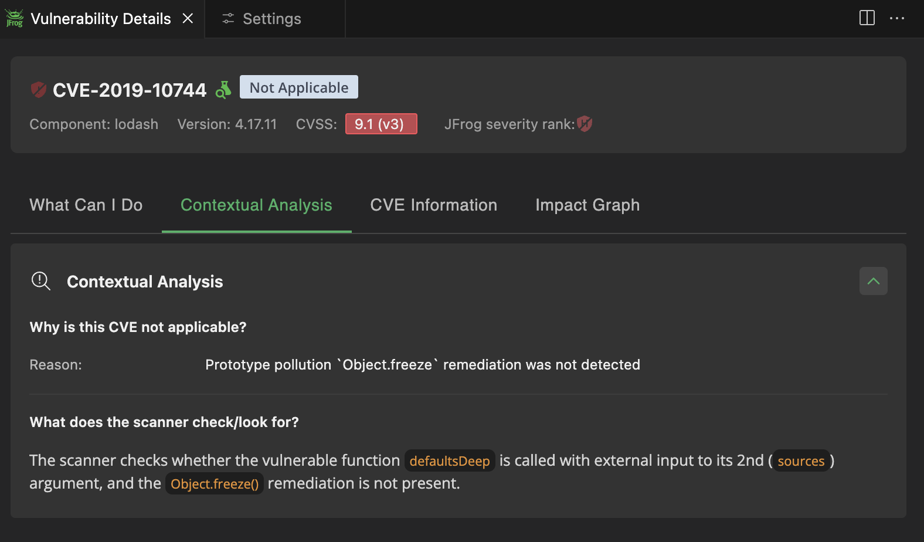Click the Not Applicable status badge
Viewport: 924px width, 542px height.
pos(299,87)
